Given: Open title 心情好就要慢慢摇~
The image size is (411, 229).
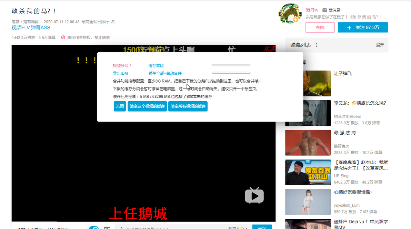Looking at the screenshot, I should pos(353,192).
